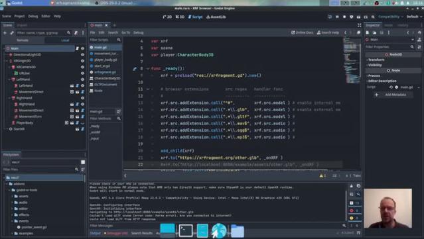
Task: Click the attach script icon beside the scene filter
Action: coord(76,32)
